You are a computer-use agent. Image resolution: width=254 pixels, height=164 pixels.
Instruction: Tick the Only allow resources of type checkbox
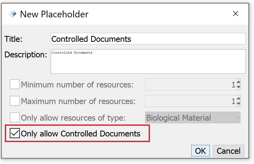[x=15, y=118]
